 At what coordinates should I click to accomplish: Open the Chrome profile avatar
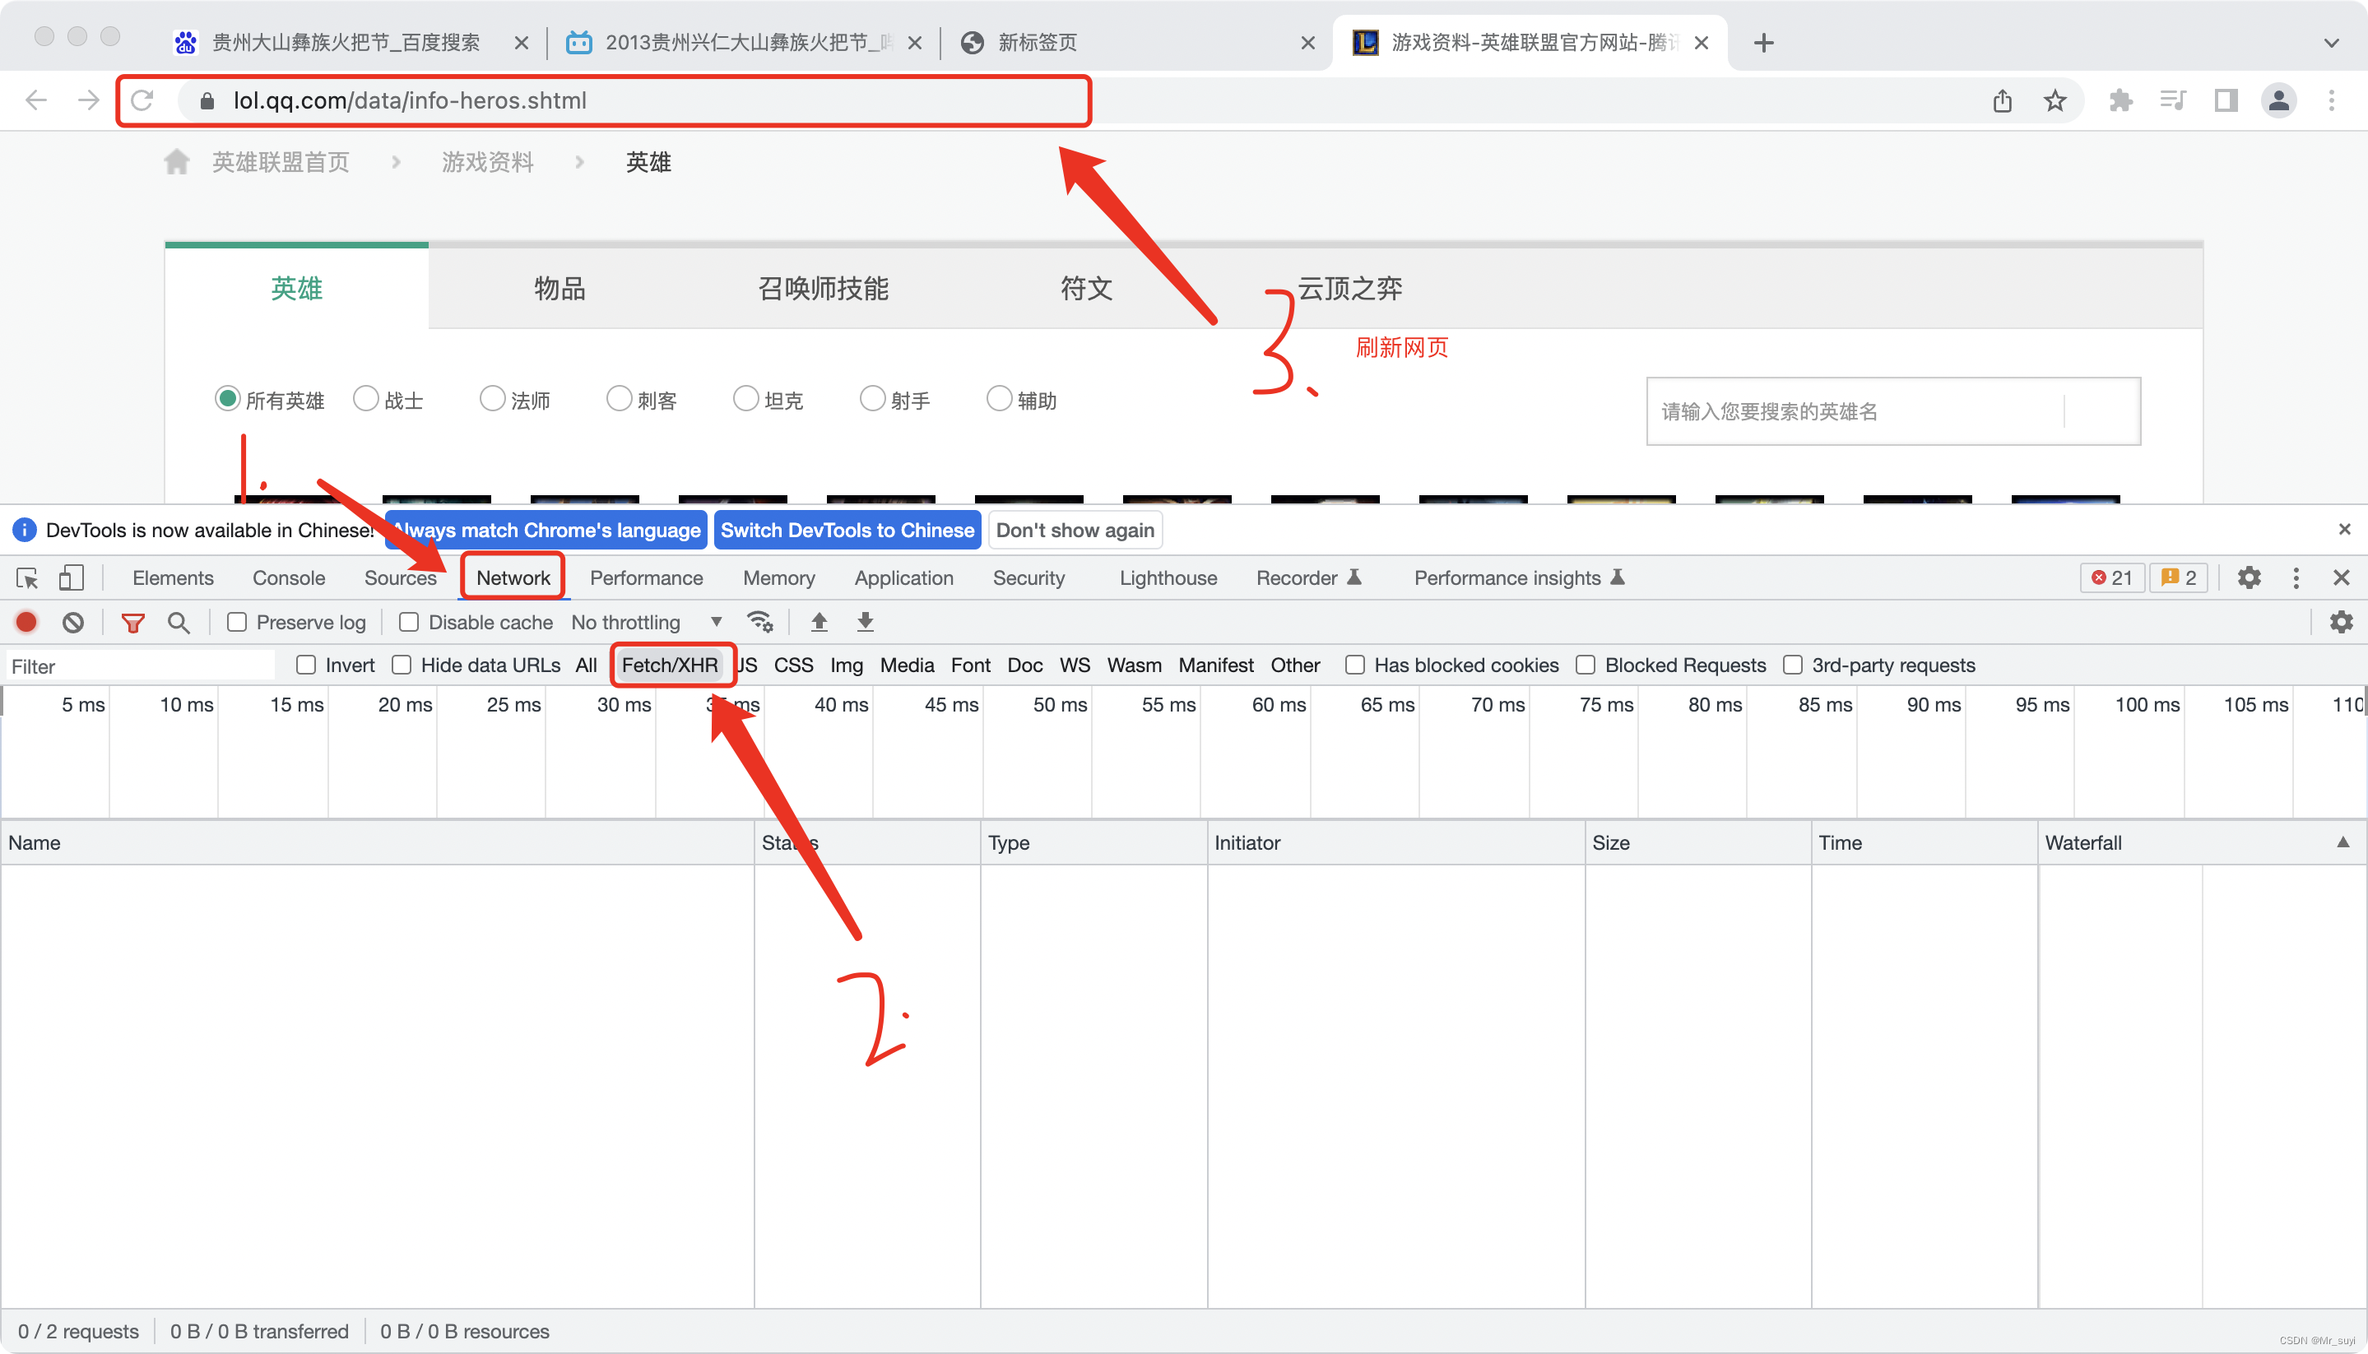click(2278, 100)
